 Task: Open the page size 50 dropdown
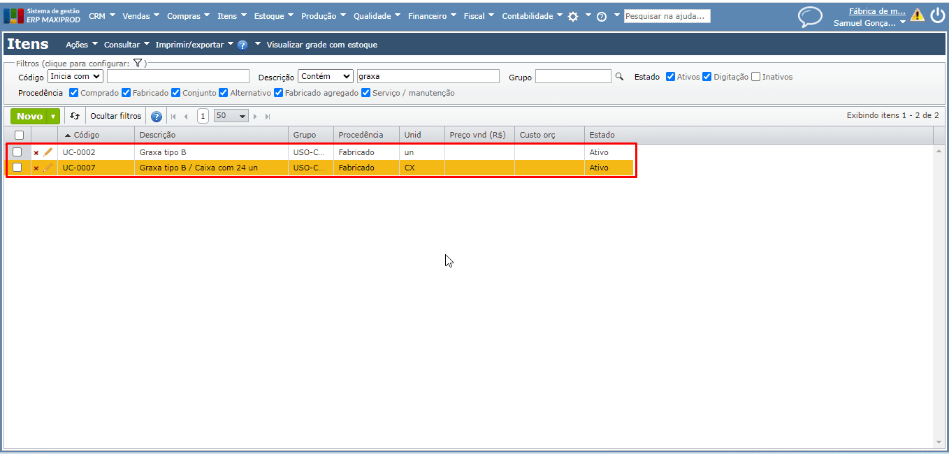point(231,116)
